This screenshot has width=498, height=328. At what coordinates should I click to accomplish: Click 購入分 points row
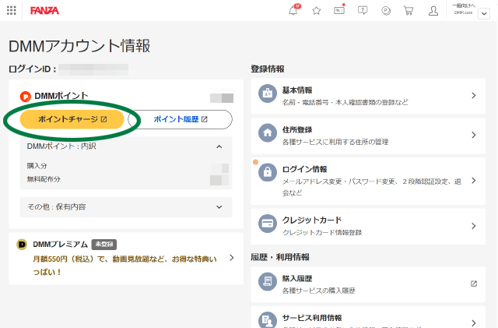[128, 166]
